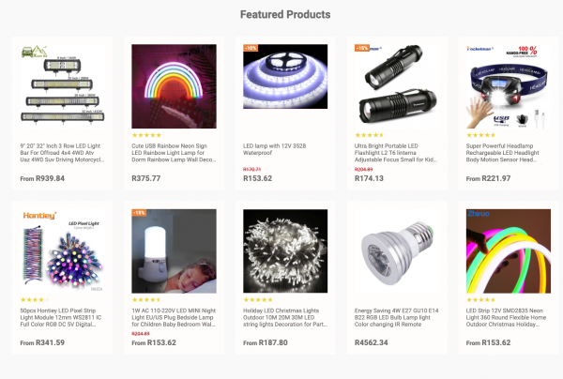Open the Hontiey LED Pixel Strip image
This screenshot has width=563, height=379.
60,251
